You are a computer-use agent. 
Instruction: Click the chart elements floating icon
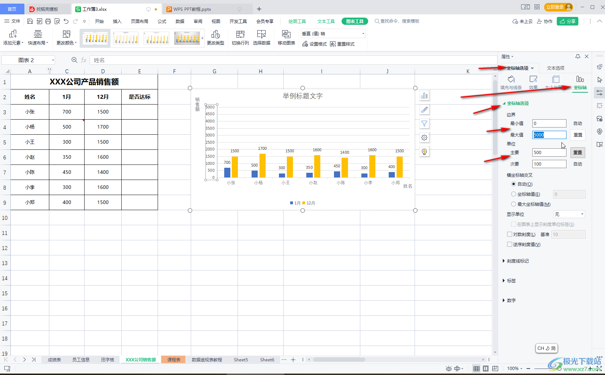click(x=424, y=96)
